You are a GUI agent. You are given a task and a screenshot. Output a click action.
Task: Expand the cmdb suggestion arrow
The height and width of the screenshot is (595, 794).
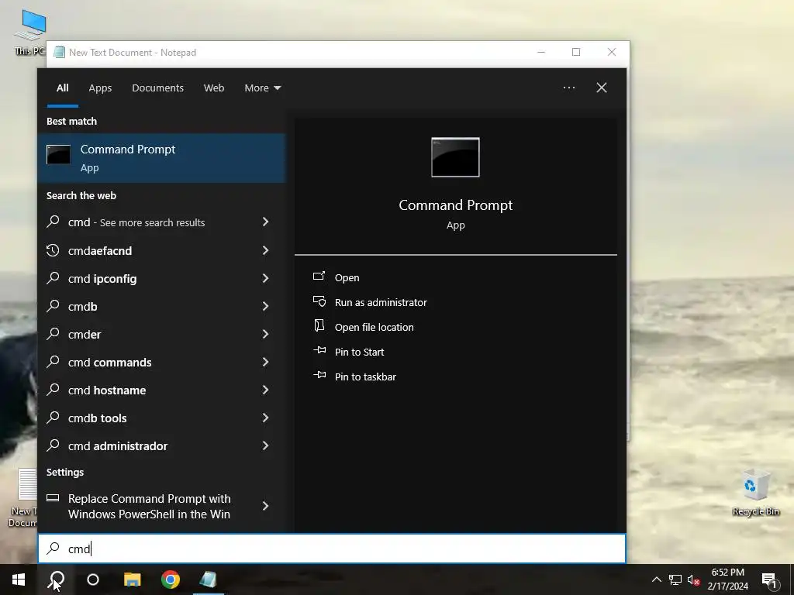pos(265,305)
